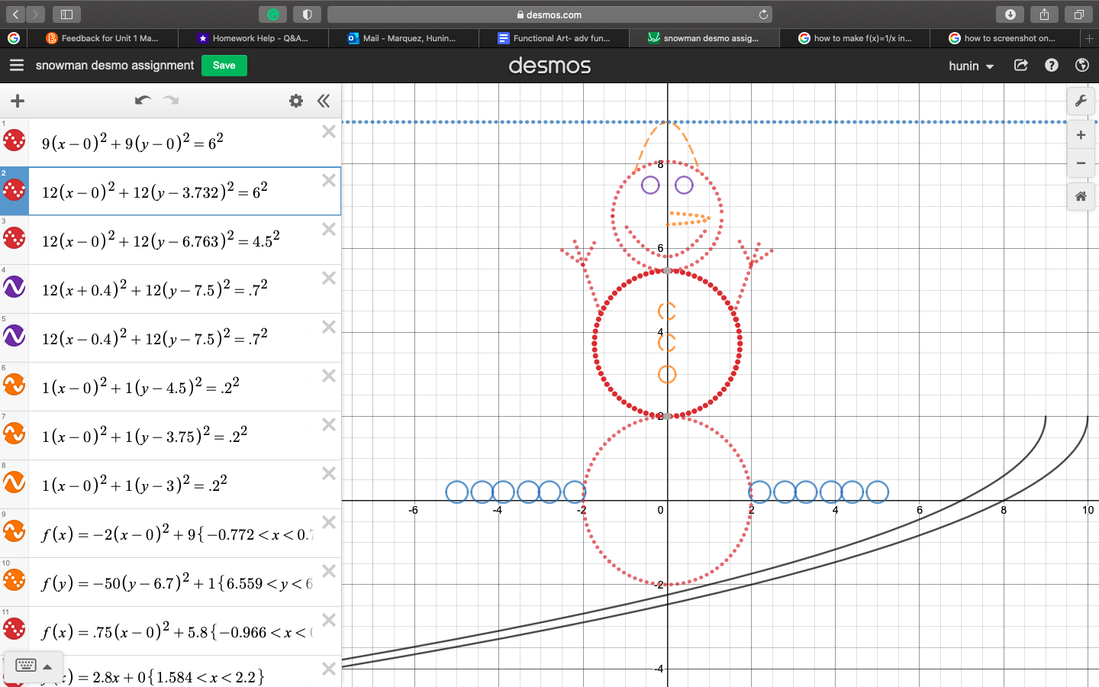1099x687 pixels.
Task: Toggle visibility of expression 7
Action: (15, 434)
